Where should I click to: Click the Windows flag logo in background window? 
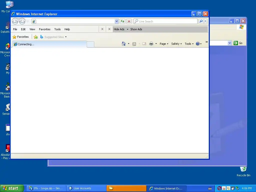(241, 27)
